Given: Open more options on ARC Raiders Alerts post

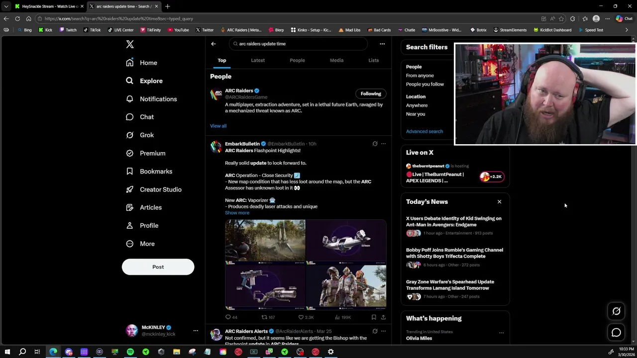Looking at the screenshot, I should pos(383,331).
